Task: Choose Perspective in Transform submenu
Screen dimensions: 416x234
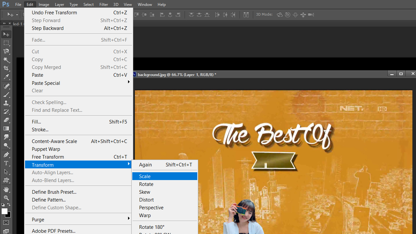Action: 165,207
